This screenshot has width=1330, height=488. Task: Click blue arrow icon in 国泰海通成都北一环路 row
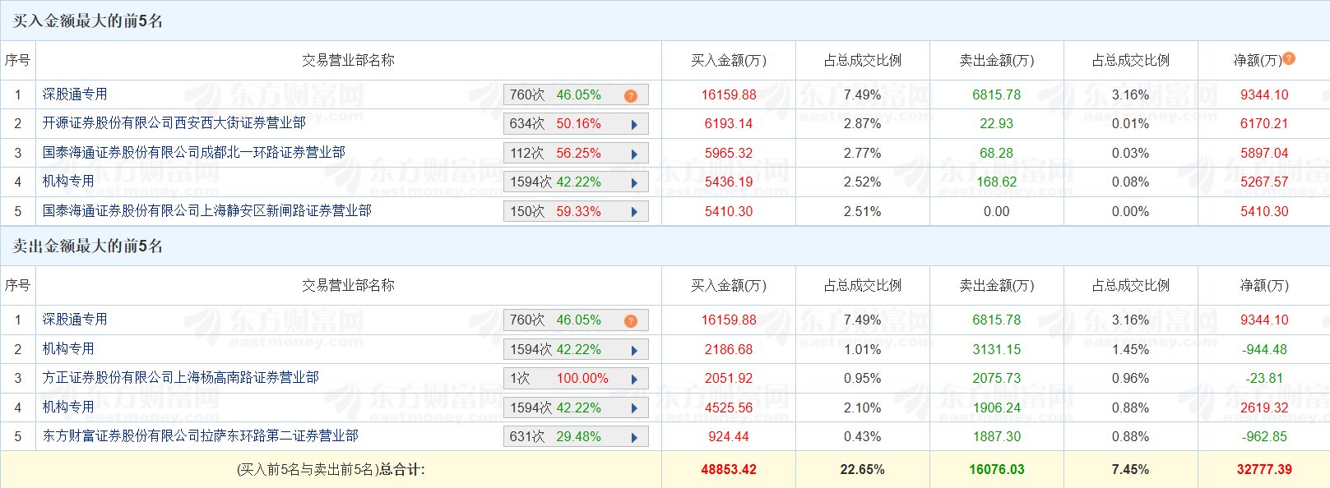(x=634, y=154)
